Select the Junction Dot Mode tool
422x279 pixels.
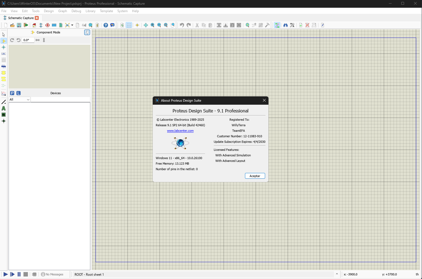4,47
